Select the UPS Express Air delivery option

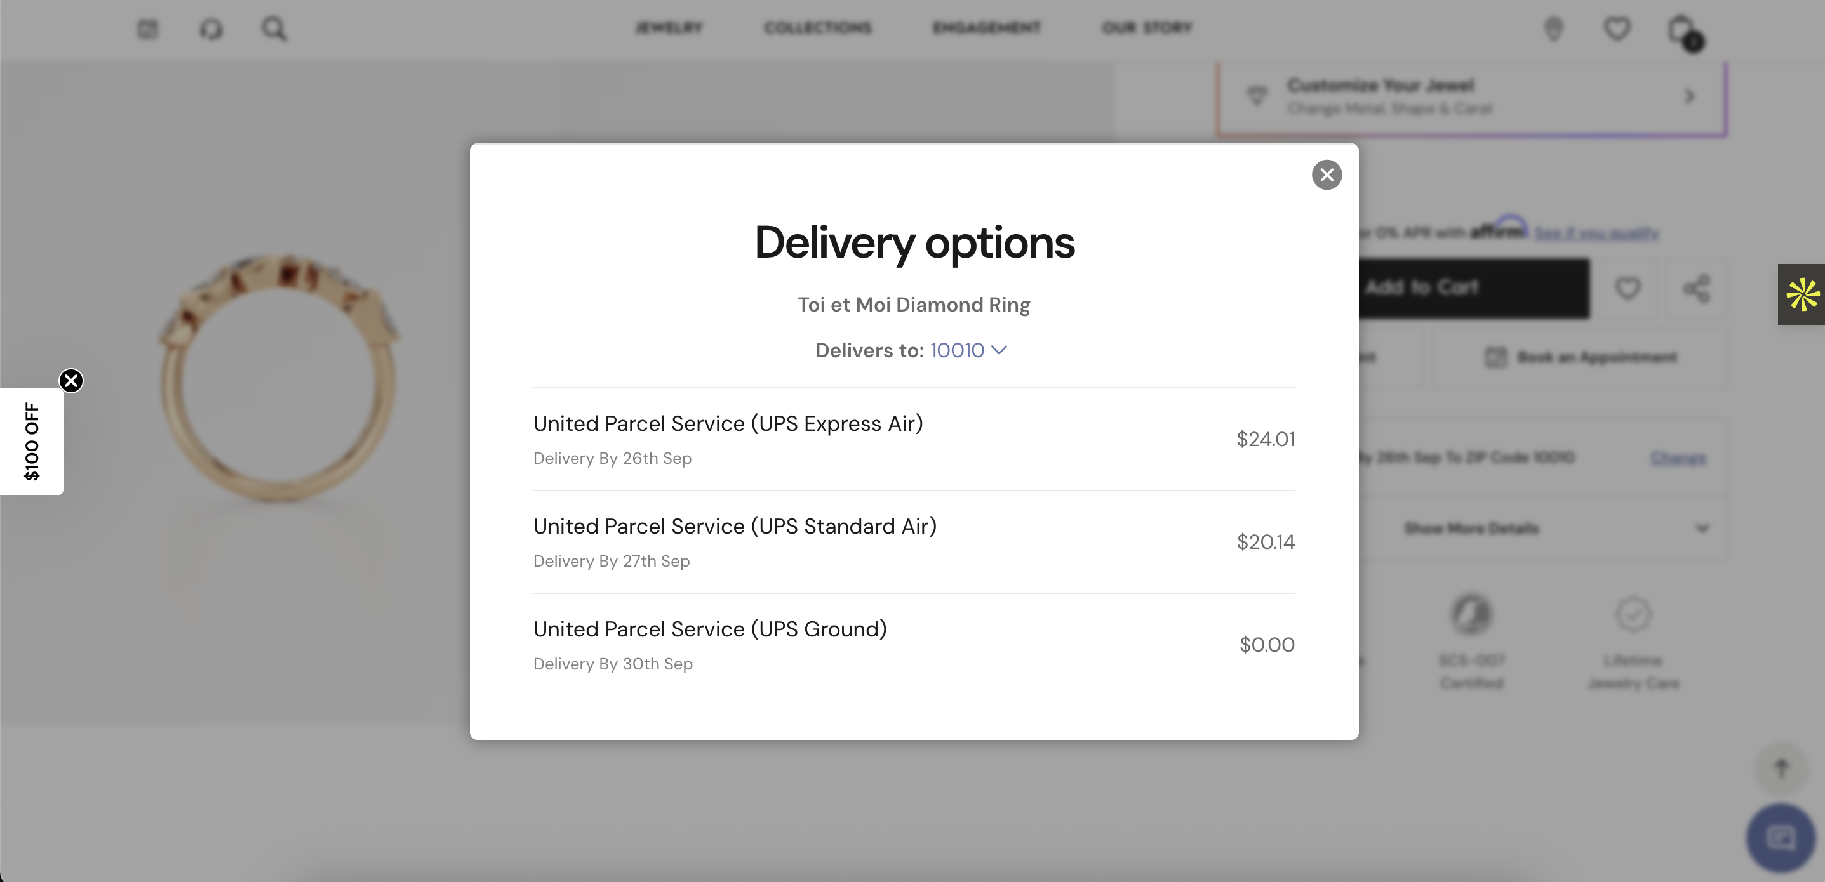coord(913,439)
